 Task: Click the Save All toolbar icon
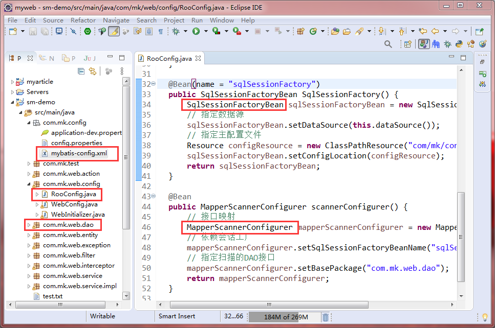click(45, 31)
